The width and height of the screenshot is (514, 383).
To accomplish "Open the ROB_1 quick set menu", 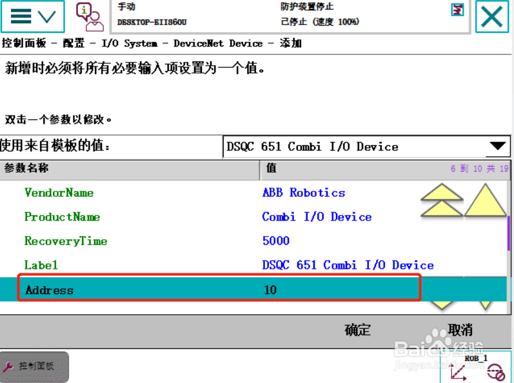I will (x=475, y=368).
